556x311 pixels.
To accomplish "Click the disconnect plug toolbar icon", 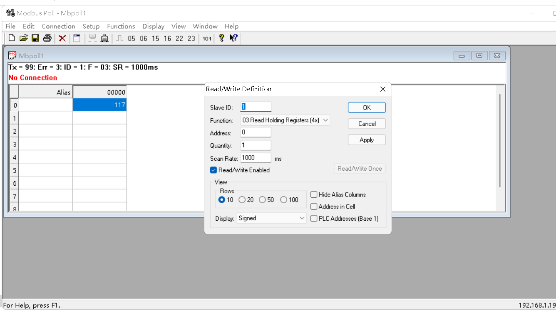I will (x=104, y=38).
